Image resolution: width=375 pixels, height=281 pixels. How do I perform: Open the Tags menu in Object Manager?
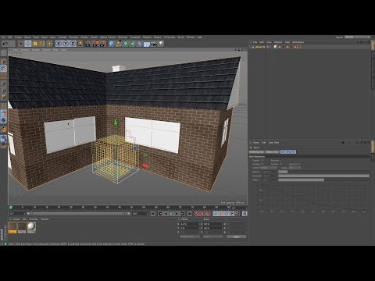(x=287, y=42)
